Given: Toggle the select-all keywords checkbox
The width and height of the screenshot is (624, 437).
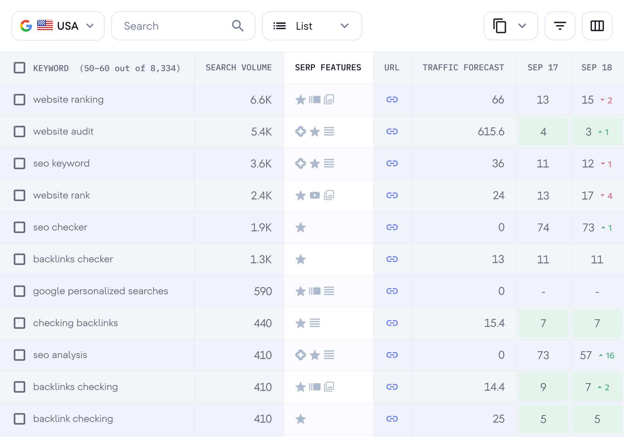Looking at the screenshot, I should (19, 68).
